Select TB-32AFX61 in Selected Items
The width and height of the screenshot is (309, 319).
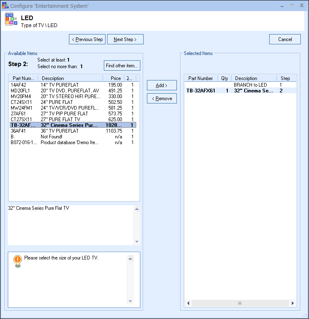(x=240, y=91)
